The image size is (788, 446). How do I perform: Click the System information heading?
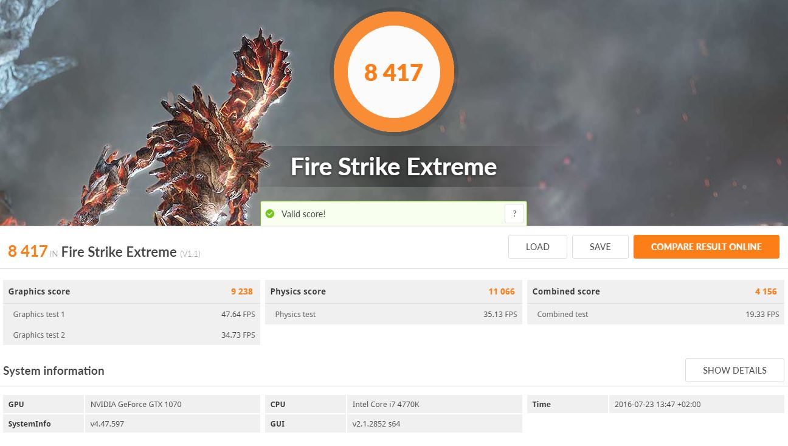click(54, 371)
